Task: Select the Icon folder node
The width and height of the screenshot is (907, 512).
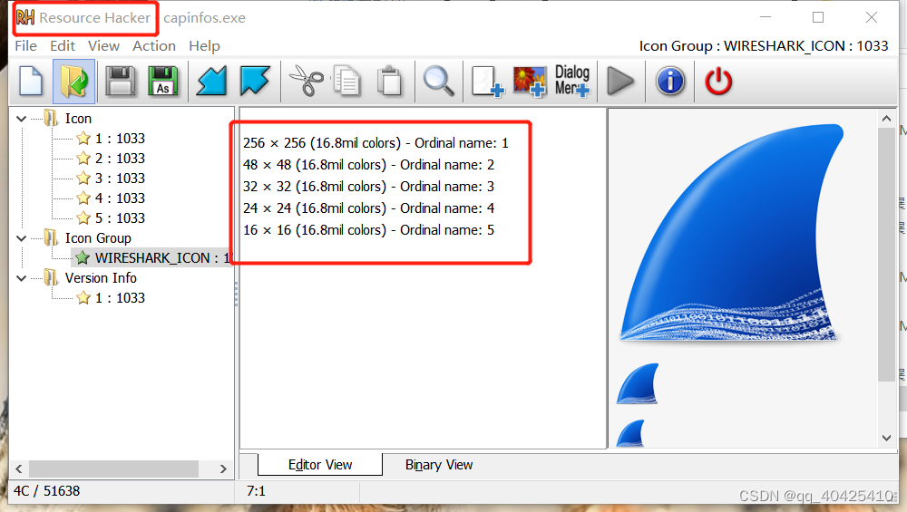Action: pyautogui.click(x=78, y=119)
